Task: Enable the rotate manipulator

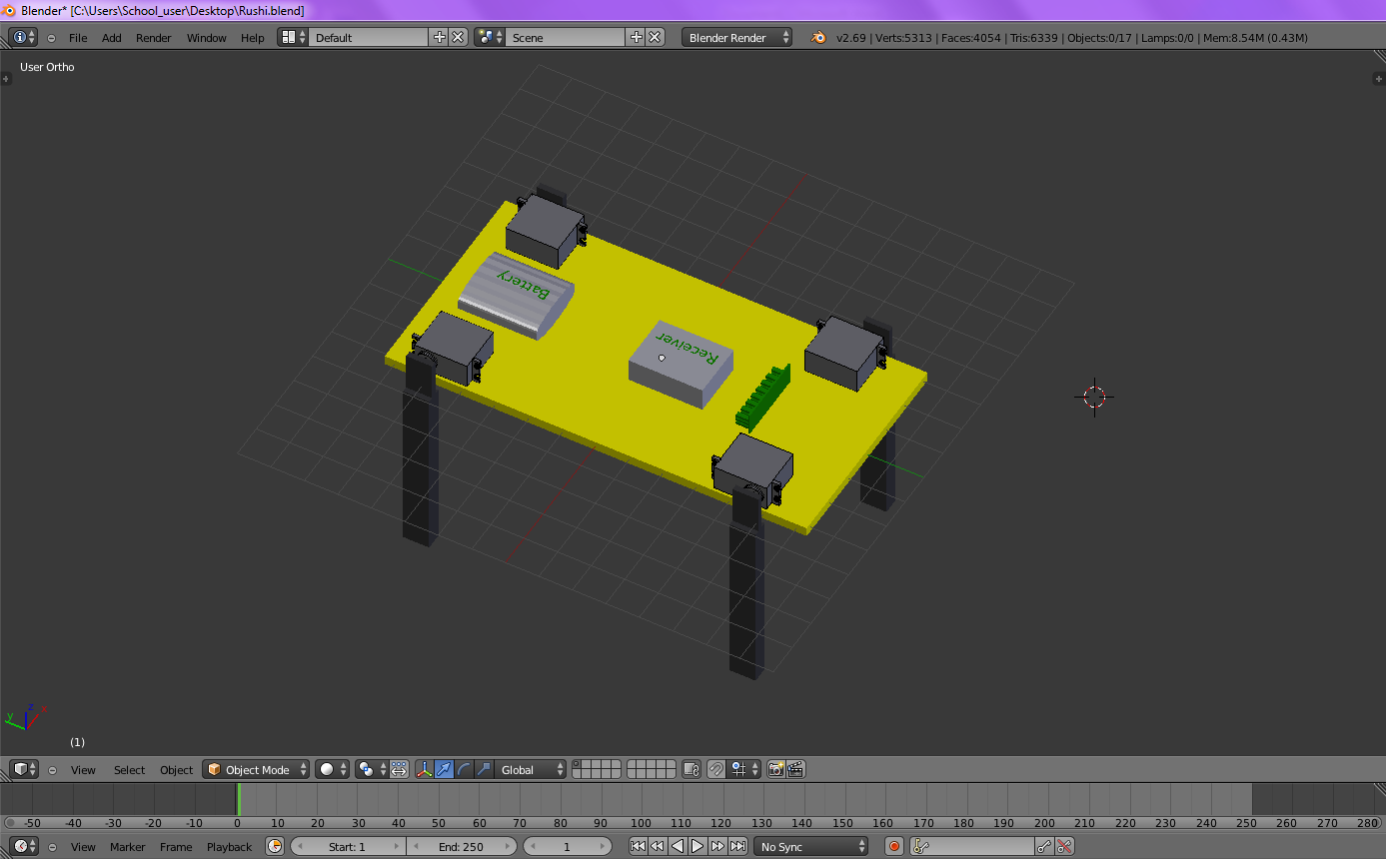Action: pos(464,769)
